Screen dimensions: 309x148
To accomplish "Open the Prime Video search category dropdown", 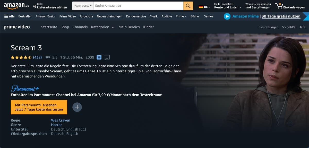I will (x=83, y=6).
